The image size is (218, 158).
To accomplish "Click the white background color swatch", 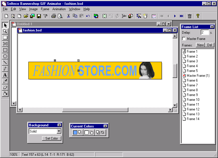I will 87,133.
